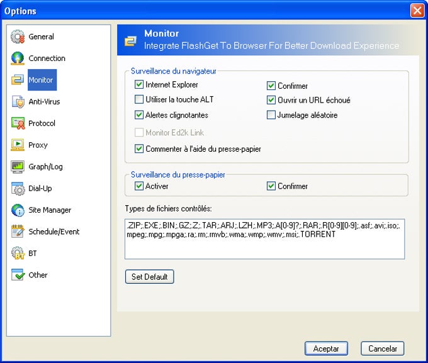The height and width of the screenshot is (363, 428).
Task: Click the monitored file types text box
Action: (265, 239)
